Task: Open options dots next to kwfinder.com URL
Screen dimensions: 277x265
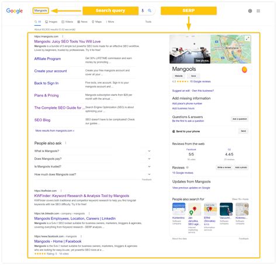Action: tap(61, 191)
